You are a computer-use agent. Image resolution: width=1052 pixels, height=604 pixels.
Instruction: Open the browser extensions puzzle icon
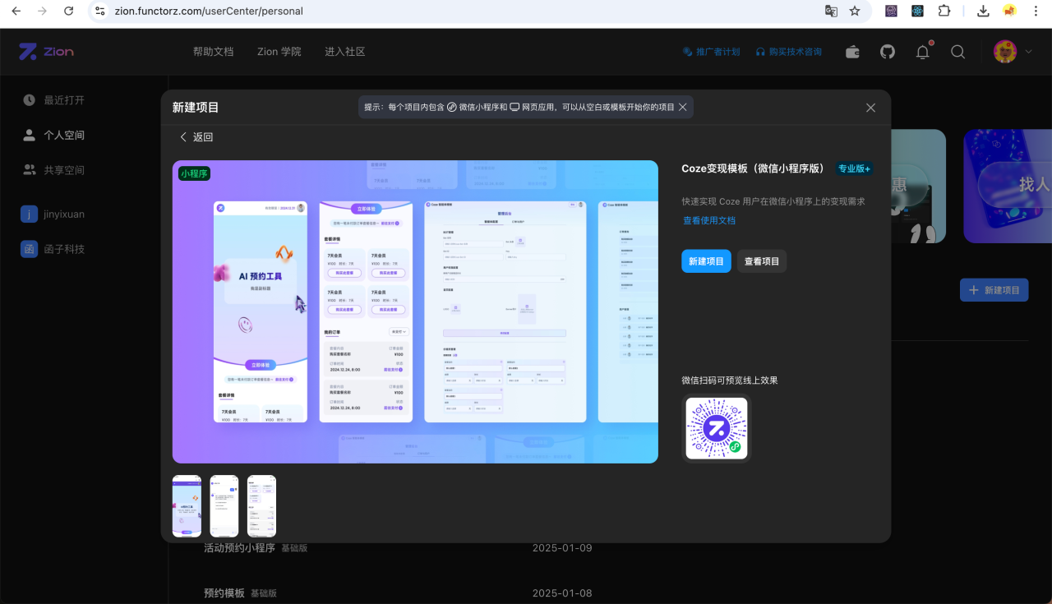pos(944,12)
